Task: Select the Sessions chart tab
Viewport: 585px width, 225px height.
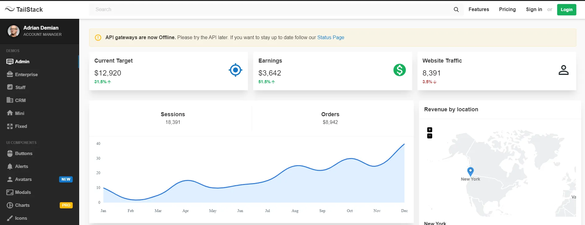Action: pyautogui.click(x=173, y=118)
